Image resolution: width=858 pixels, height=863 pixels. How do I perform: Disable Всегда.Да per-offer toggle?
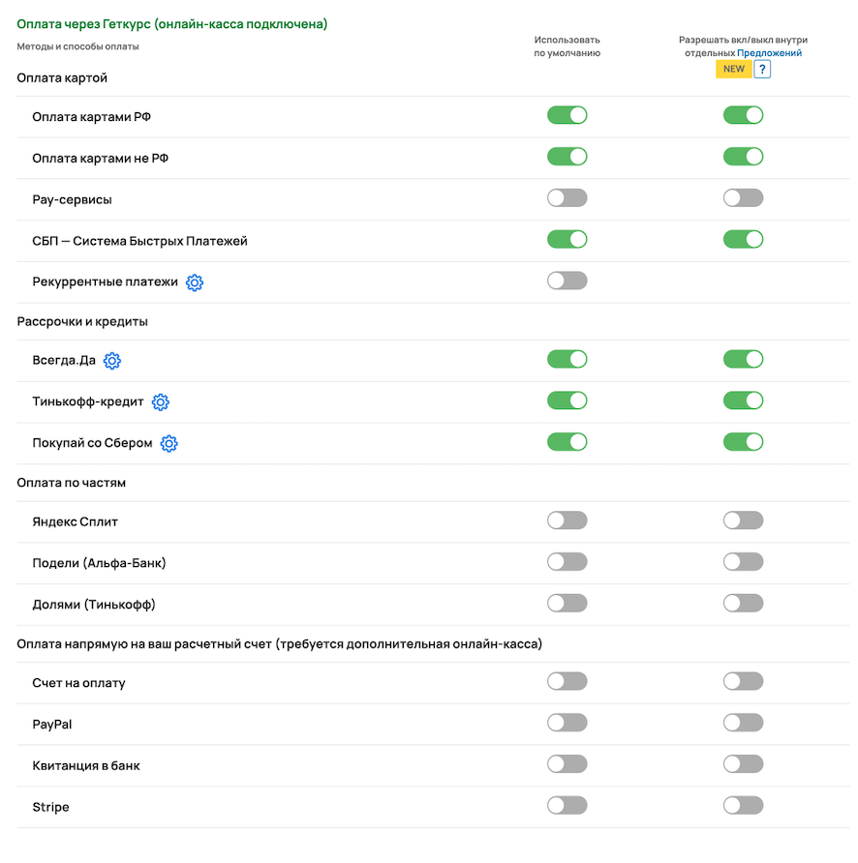(743, 360)
